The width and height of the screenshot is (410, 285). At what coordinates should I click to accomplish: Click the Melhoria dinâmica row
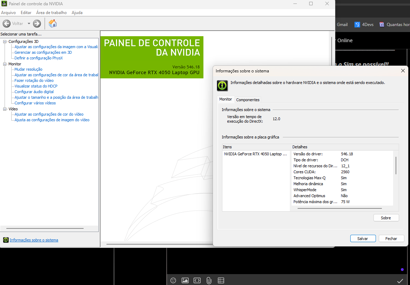(343, 184)
